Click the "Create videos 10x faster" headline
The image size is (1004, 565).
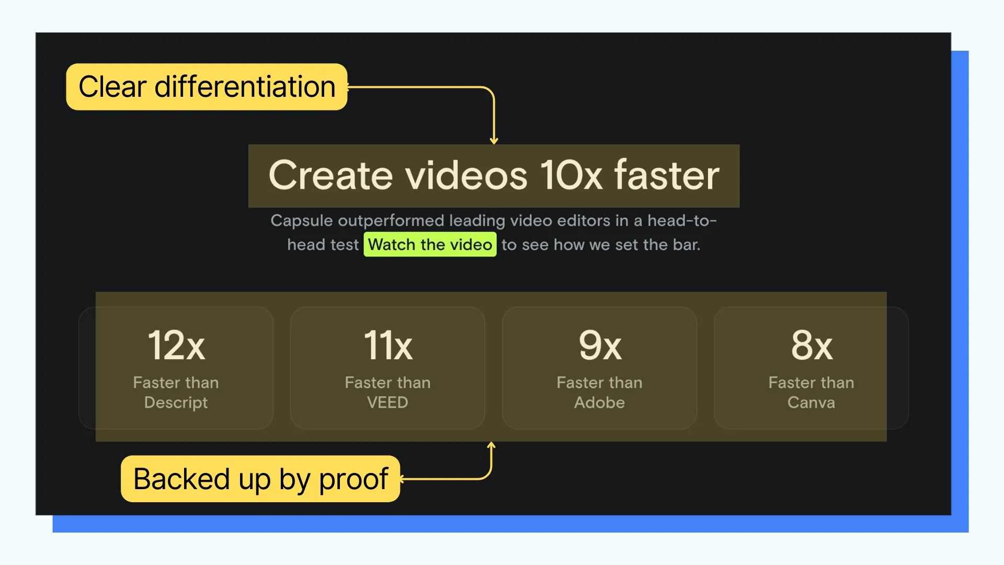[x=494, y=175]
